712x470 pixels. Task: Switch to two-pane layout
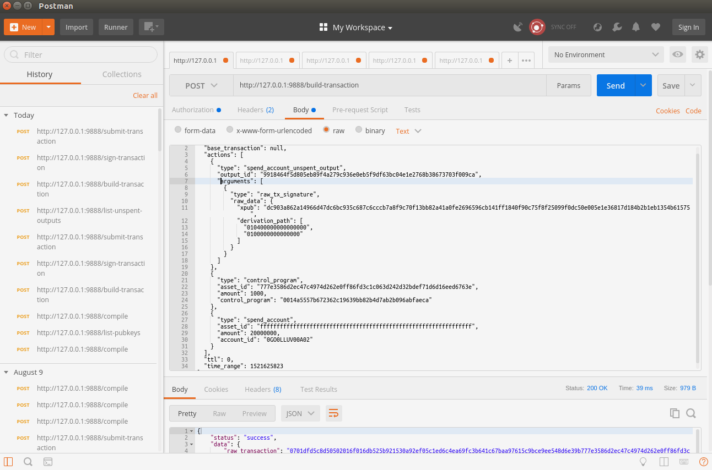pyautogui.click(x=664, y=462)
